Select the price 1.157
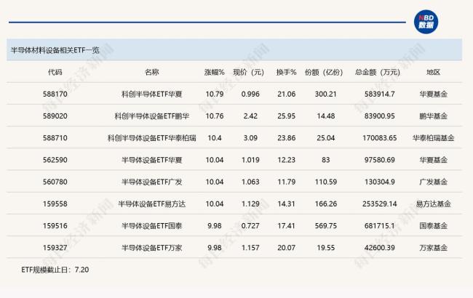Image resolution: width=473 pixels, height=298 pixels. click(x=250, y=248)
